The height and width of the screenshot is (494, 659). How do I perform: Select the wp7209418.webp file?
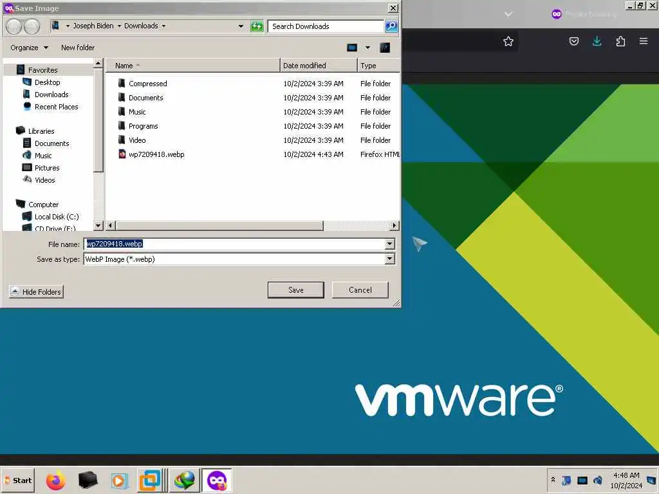click(x=156, y=154)
